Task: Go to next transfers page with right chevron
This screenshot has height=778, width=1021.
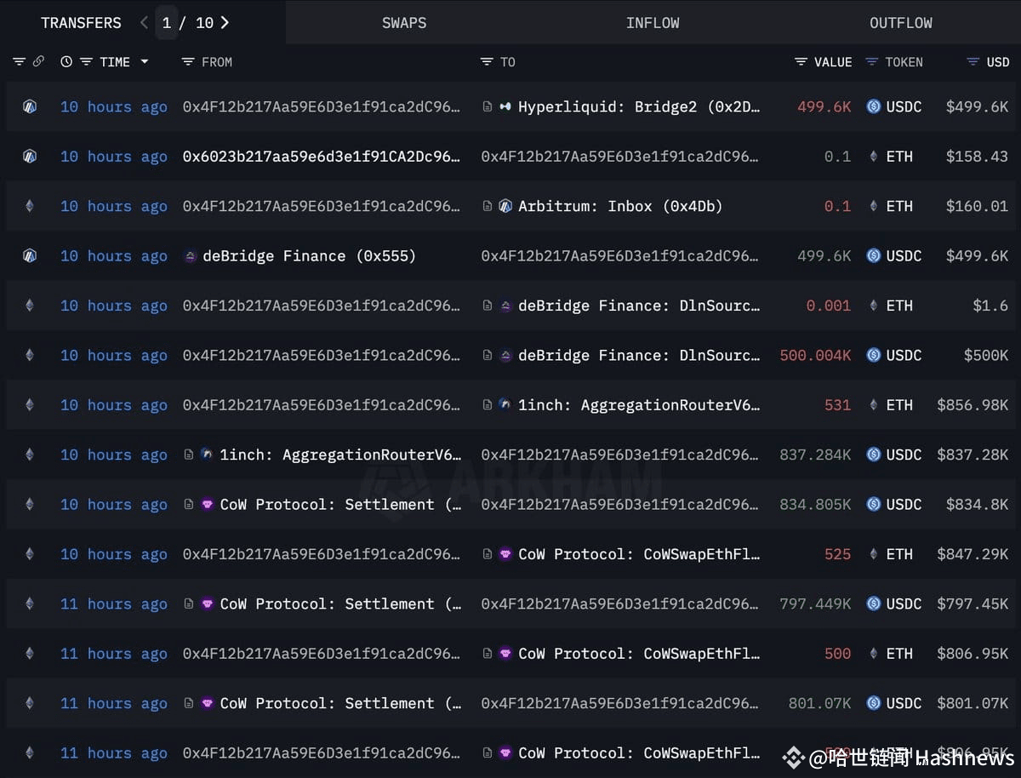Action: (225, 23)
